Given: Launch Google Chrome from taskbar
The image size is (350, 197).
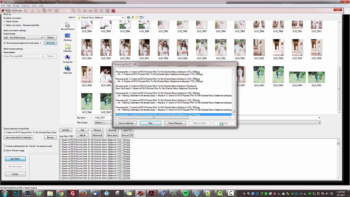Looking at the screenshot, I should 61,194.
